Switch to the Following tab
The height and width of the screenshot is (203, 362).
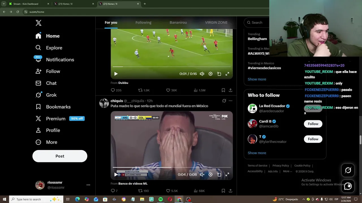(143, 23)
